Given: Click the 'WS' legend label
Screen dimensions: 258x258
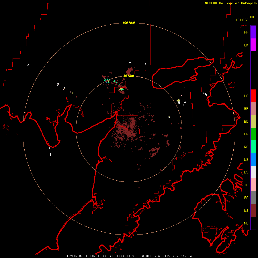Looking at the screenshot, I should [x=246, y=159].
